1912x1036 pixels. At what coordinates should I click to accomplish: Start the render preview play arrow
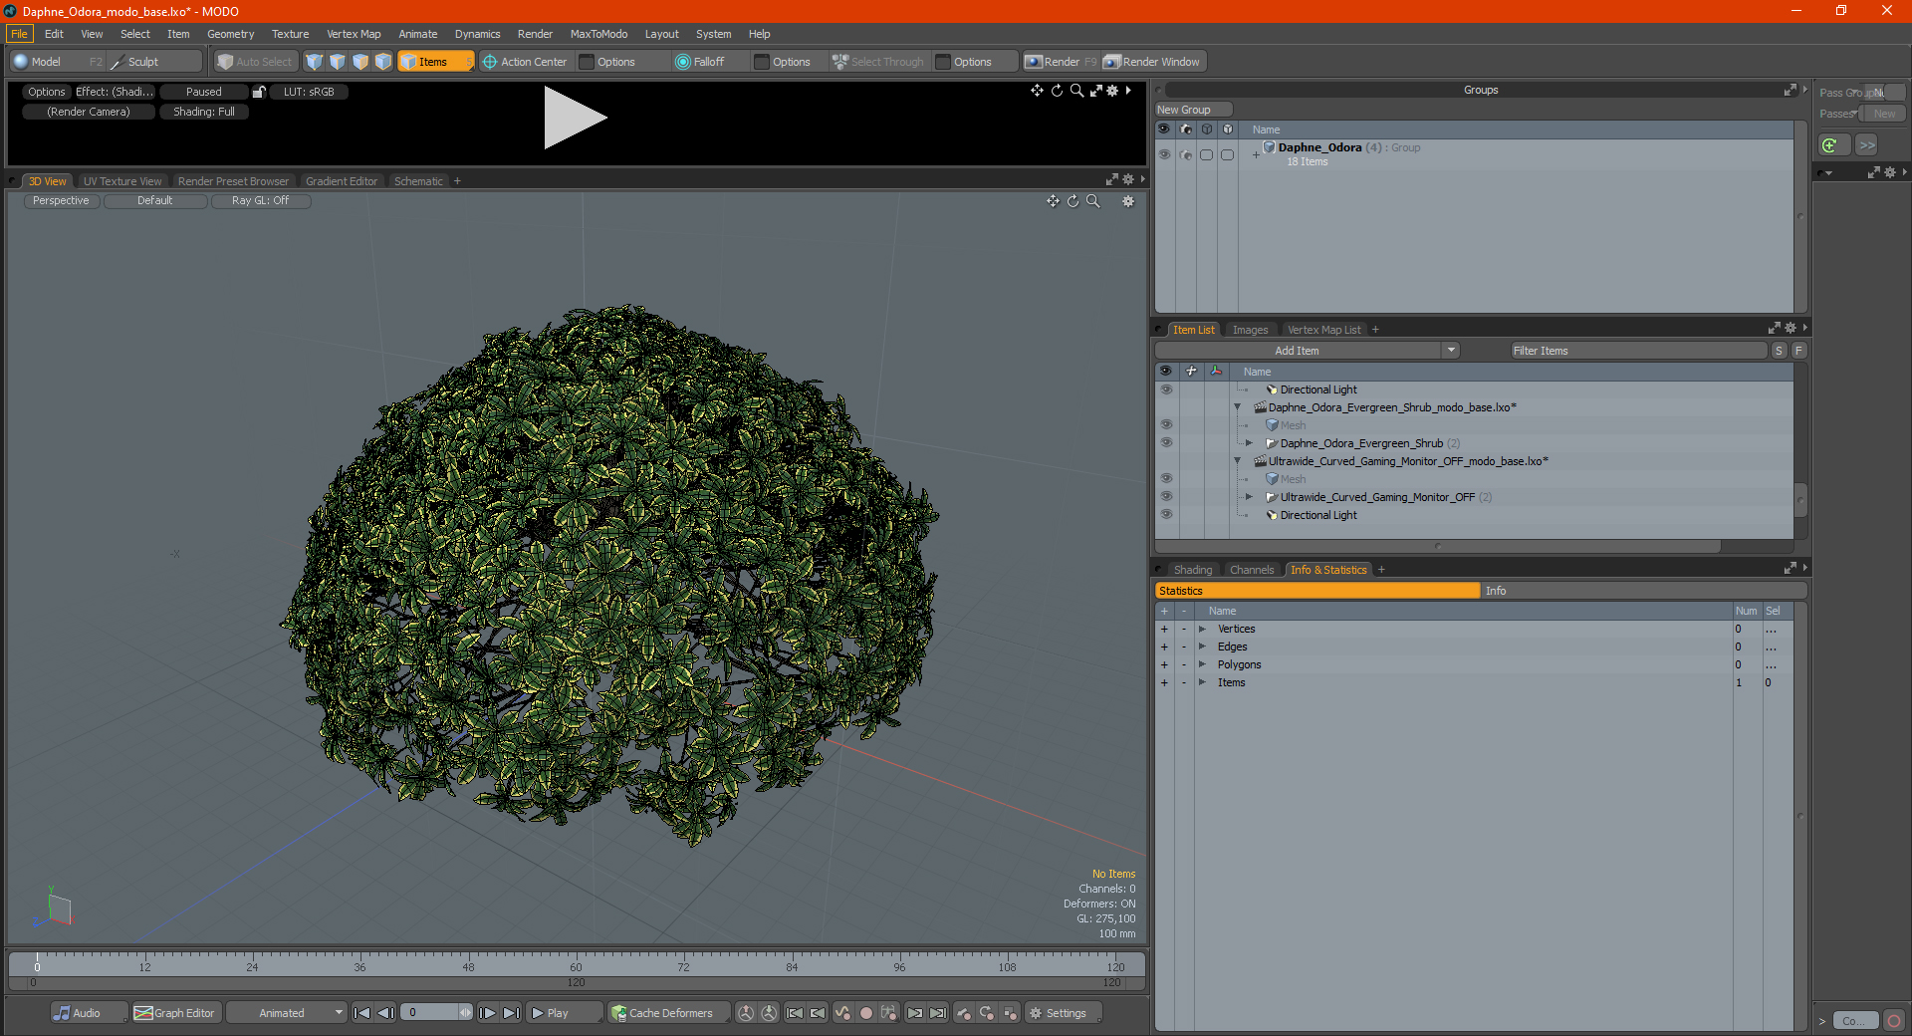pyautogui.click(x=574, y=118)
